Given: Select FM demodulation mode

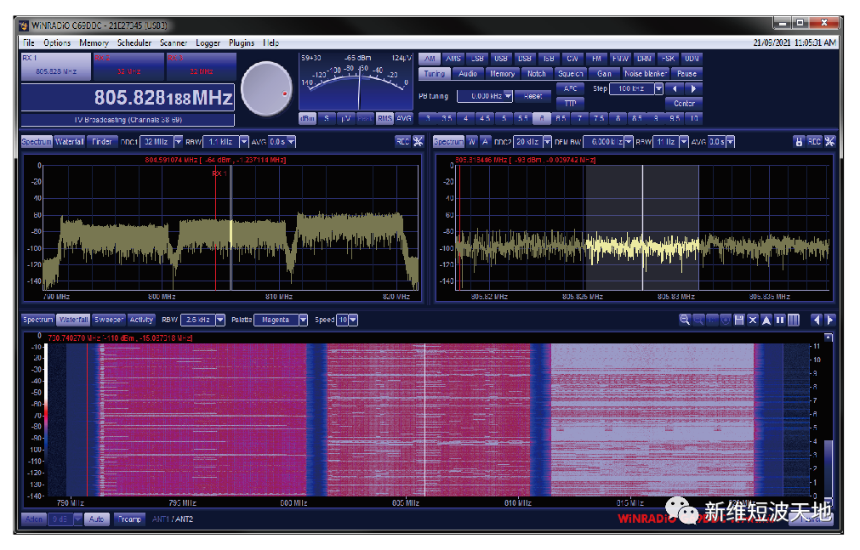Looking at the screenshot, I should pos(597,59).
